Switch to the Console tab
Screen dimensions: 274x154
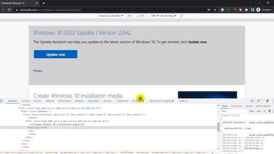pos(25,101)
